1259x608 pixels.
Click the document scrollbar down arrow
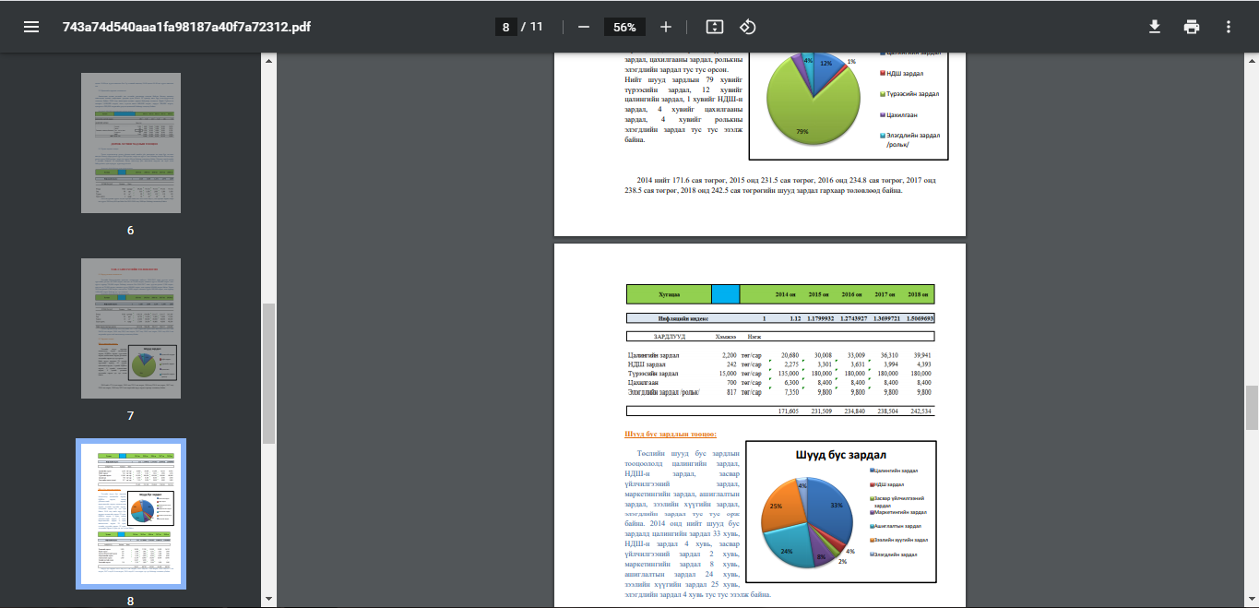pyautogui.click(x=1252, y=601)
